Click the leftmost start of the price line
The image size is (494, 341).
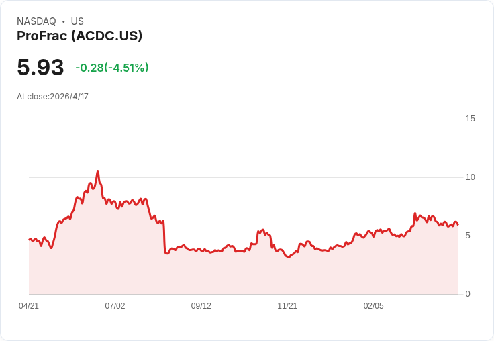point(30,239)
